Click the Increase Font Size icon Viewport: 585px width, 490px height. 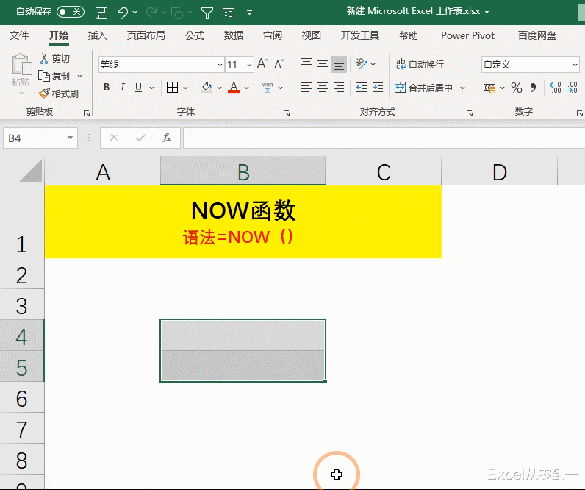(x=262, y=64)
